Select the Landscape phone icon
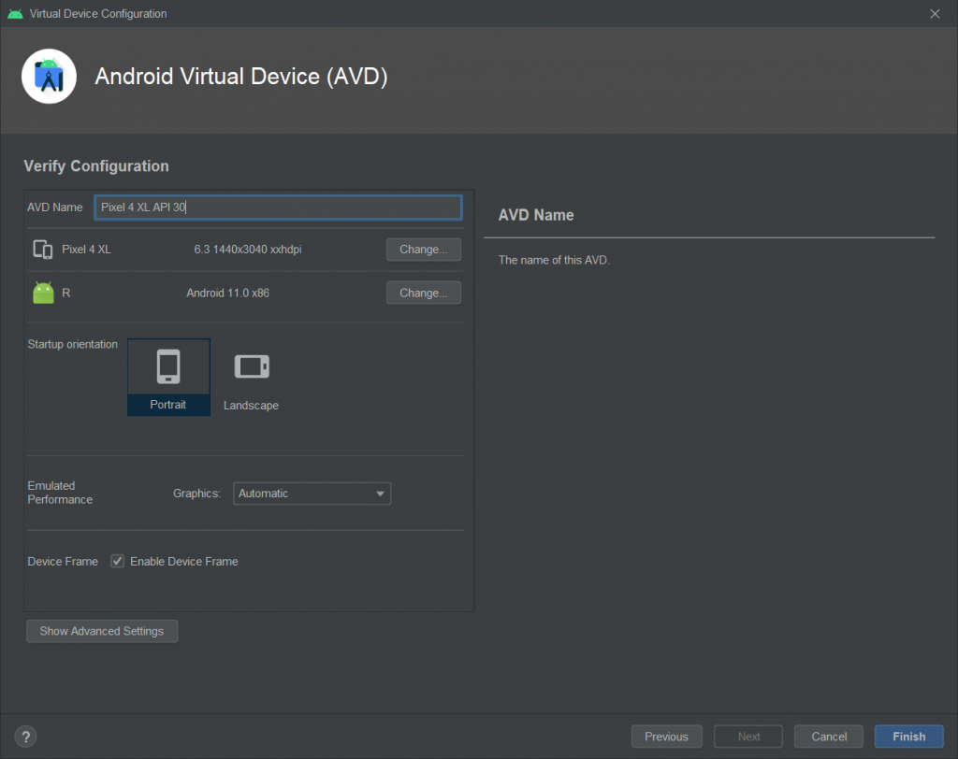 (x=252, y=366)
